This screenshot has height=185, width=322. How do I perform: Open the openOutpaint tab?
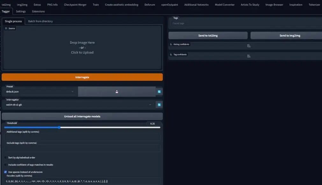(x=170, y=4)
